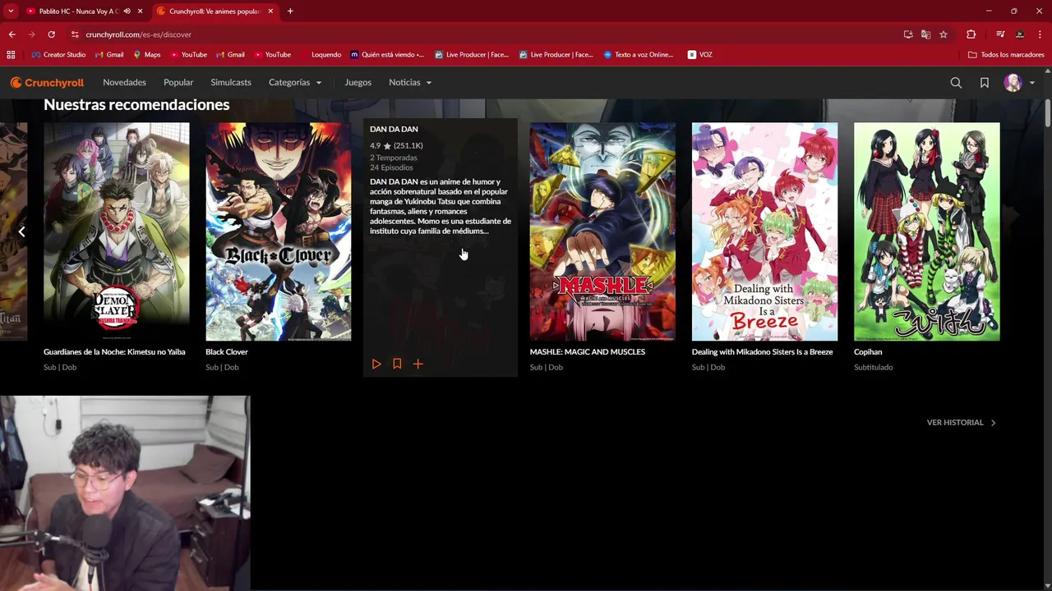Click the site information icon in address bar
This screenshot has width=1052, height=591.
[75, 34]
